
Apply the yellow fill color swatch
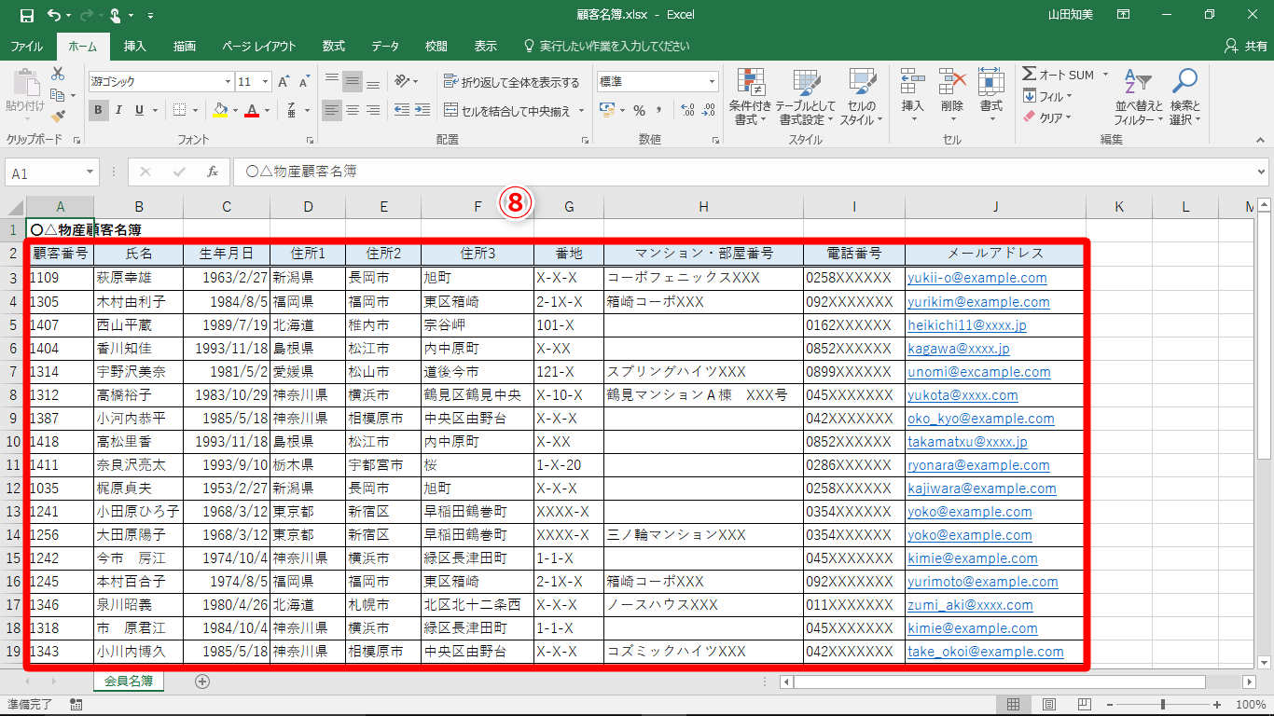coord(220,110)
